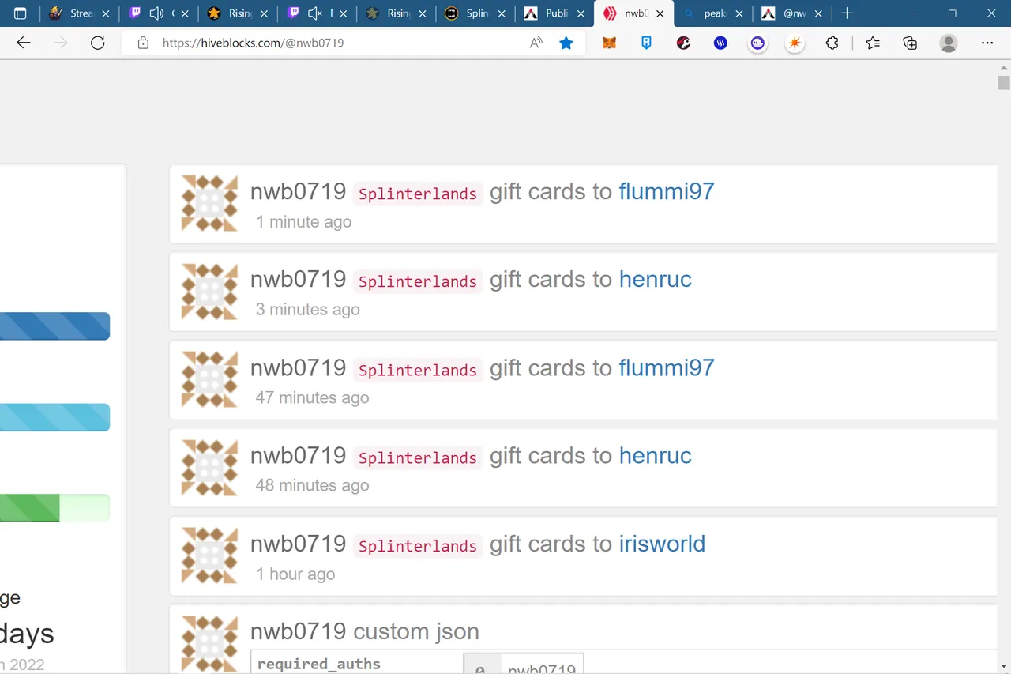The height and width of the screenshot is (674, 1011).
Task: Open the tab actions menu icon
Action: (x=21, y=13)
